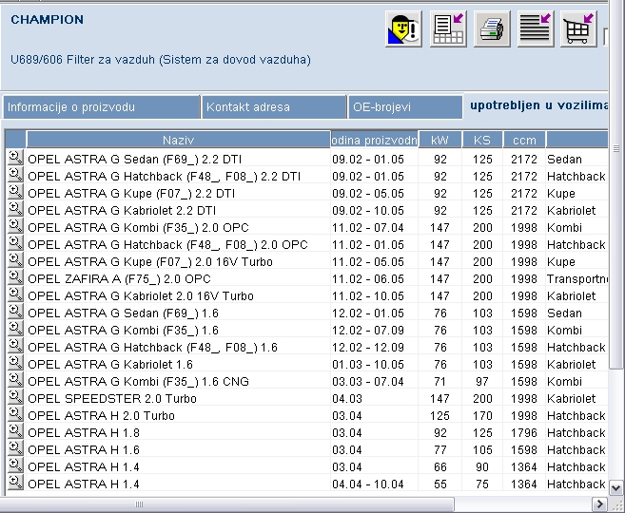Viewport: 625px width, 513px height.
Task: Click the 1796 ccm value
Action: pyautogui.click(x=524, y=432)
